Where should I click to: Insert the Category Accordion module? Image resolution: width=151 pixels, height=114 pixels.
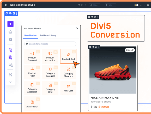click(32, 88)
